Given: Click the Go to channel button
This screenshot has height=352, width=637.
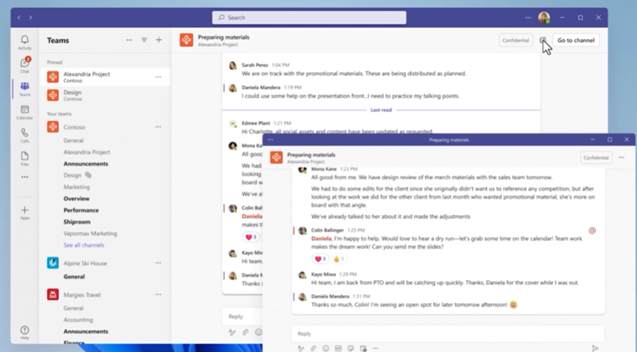Looking at the screenshot, I should coord(576,40).
